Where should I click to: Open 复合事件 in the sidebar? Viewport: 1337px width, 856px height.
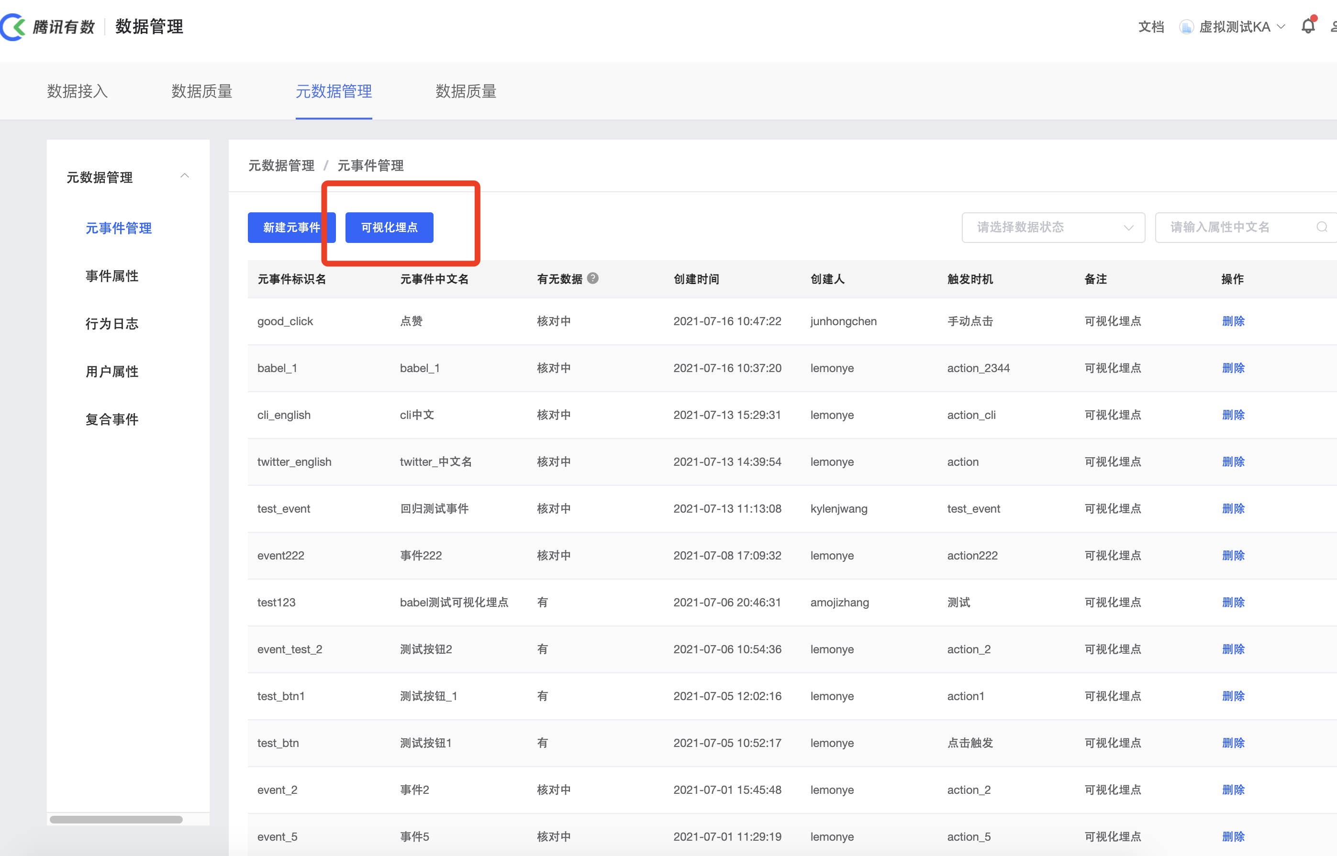coord(112,419)
